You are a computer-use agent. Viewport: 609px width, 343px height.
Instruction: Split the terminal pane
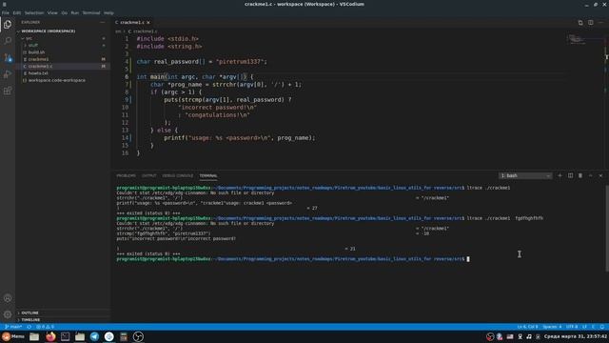coord(570,175)
